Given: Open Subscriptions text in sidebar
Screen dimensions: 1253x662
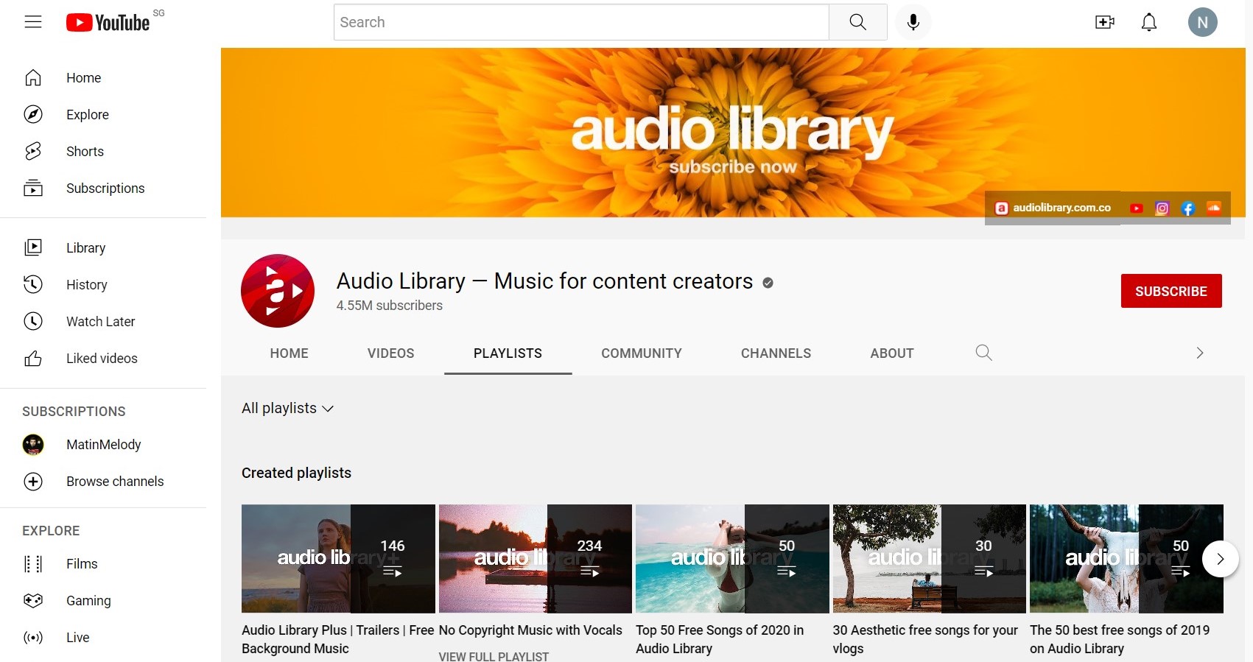Looking at the screenshot, I should (x=105, y=189).
